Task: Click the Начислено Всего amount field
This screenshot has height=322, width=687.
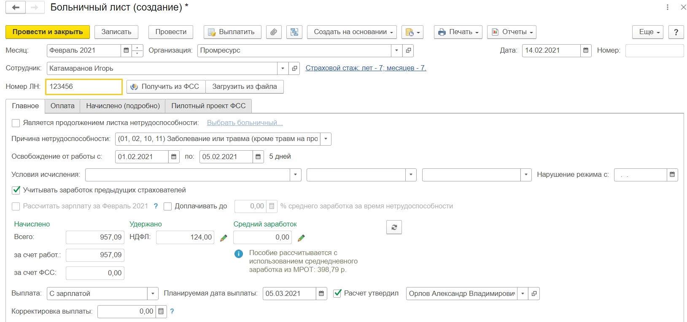Action: click(95, 237)
